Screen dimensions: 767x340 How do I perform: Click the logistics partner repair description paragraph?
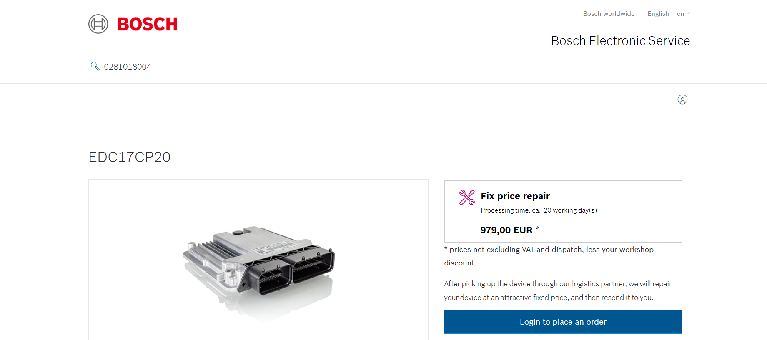(x=558, y=290)
